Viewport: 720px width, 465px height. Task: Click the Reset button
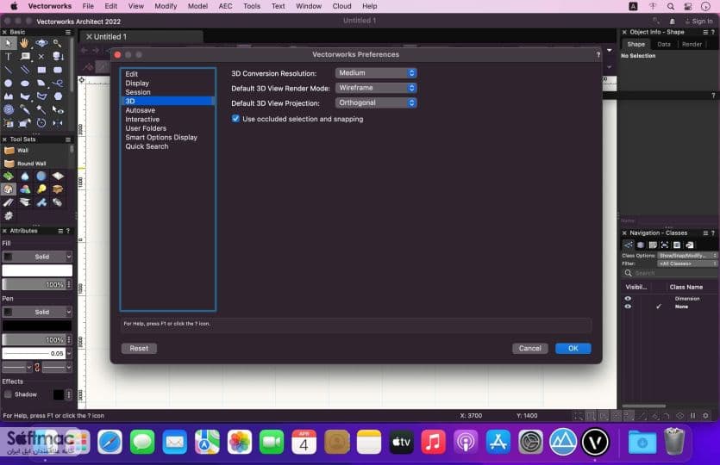139,349
